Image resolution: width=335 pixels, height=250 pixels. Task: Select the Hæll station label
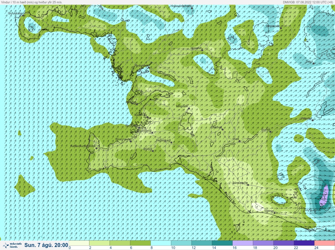pos(236,139)
